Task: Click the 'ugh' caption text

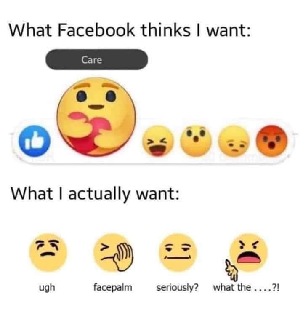Action: click(47, 288)
